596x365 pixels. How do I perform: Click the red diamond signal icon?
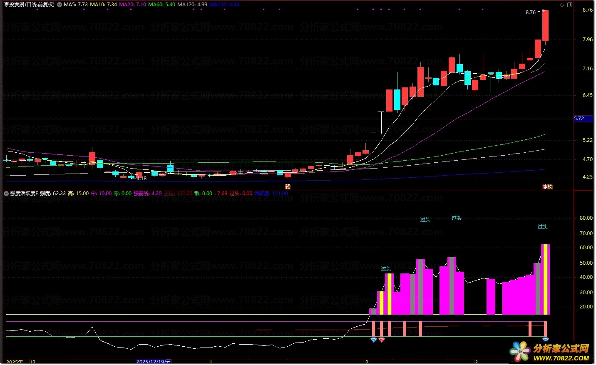click(381, 340)
